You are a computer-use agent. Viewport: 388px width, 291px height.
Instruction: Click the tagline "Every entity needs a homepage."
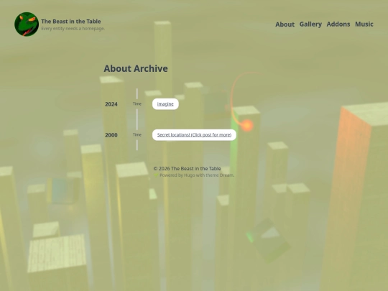73,29
